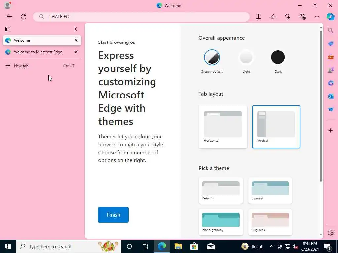The height and width of the screenshot is (253, 338).
Task: Open the Favorites star icon
Action: [273, 17]
